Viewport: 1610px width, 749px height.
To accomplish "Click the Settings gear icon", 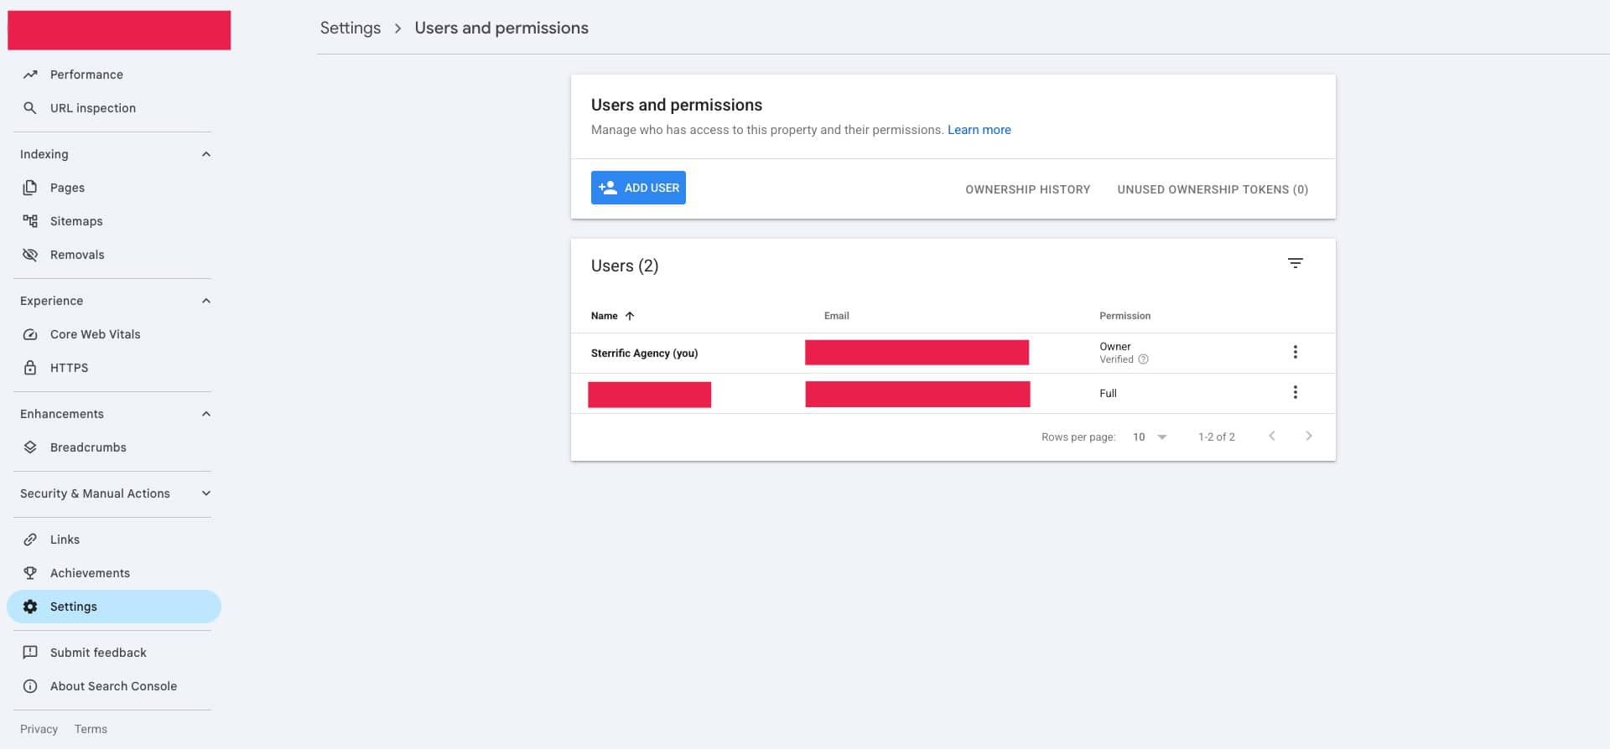I will pyautogui.click(x=30, y=607).
